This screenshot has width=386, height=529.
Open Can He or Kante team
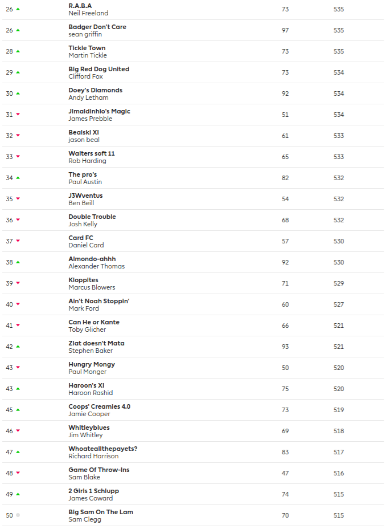94,322
